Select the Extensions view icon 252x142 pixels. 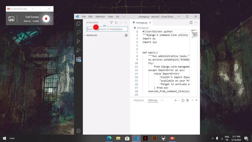coord(78,60)
